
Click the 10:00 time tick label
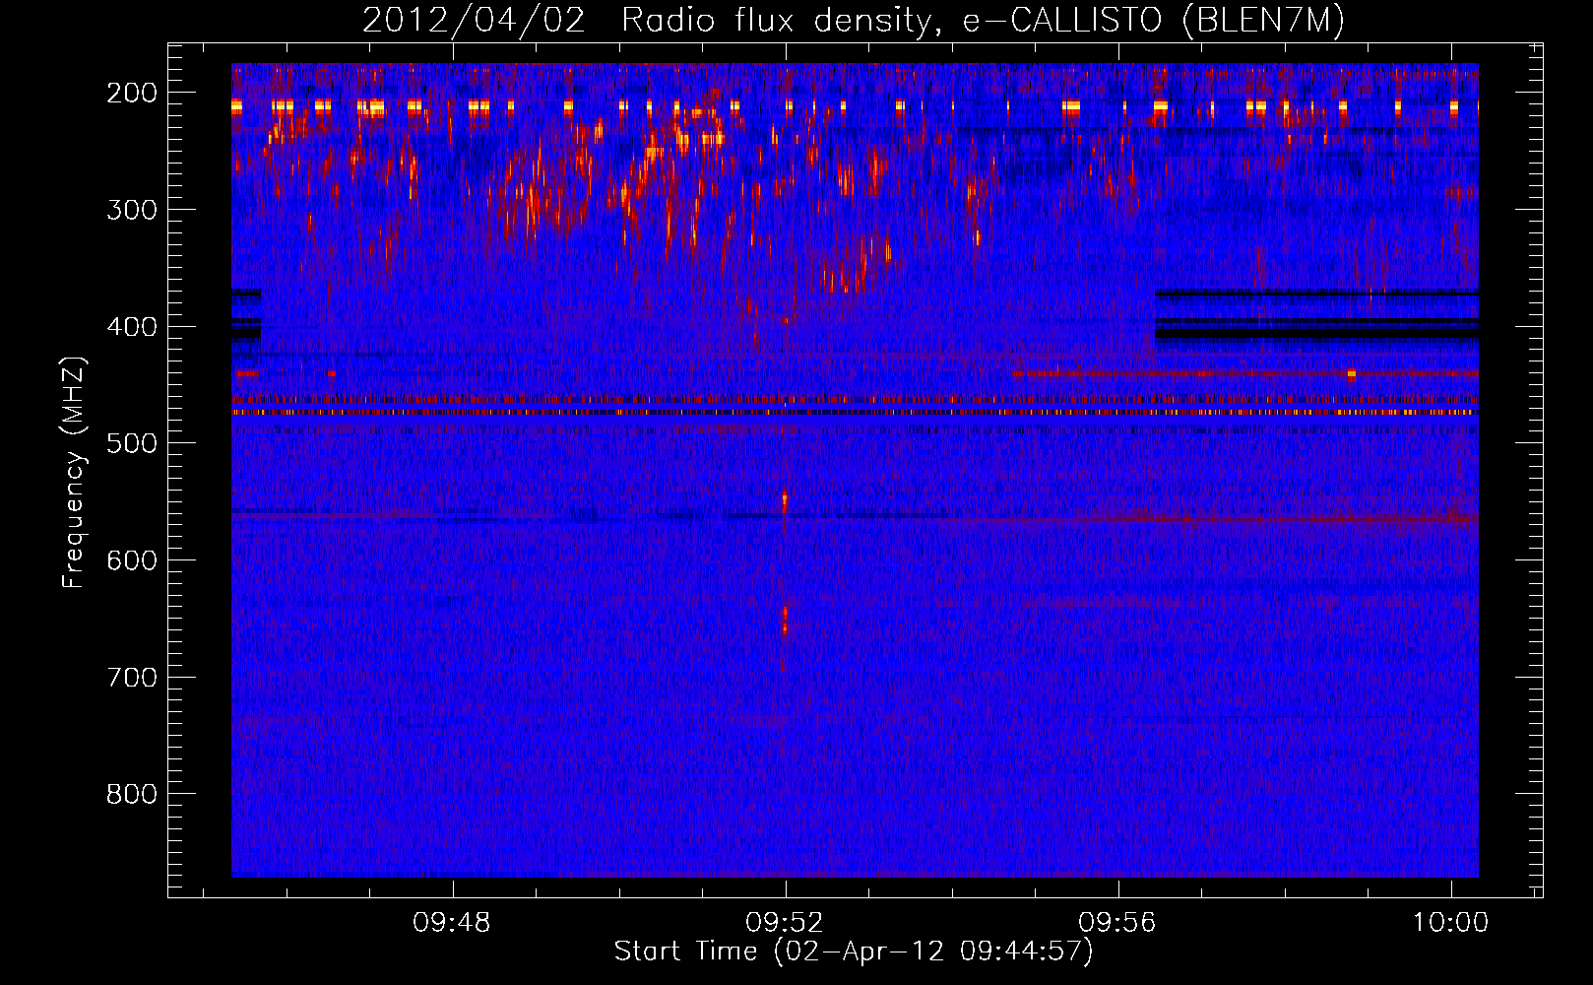[x=1450, y=923]
